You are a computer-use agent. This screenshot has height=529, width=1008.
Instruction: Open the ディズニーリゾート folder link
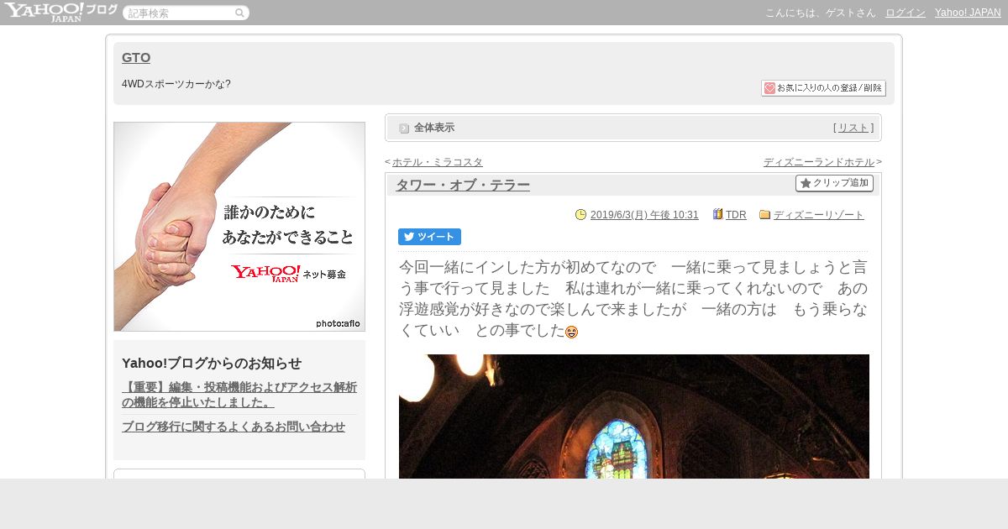(819, 215)
